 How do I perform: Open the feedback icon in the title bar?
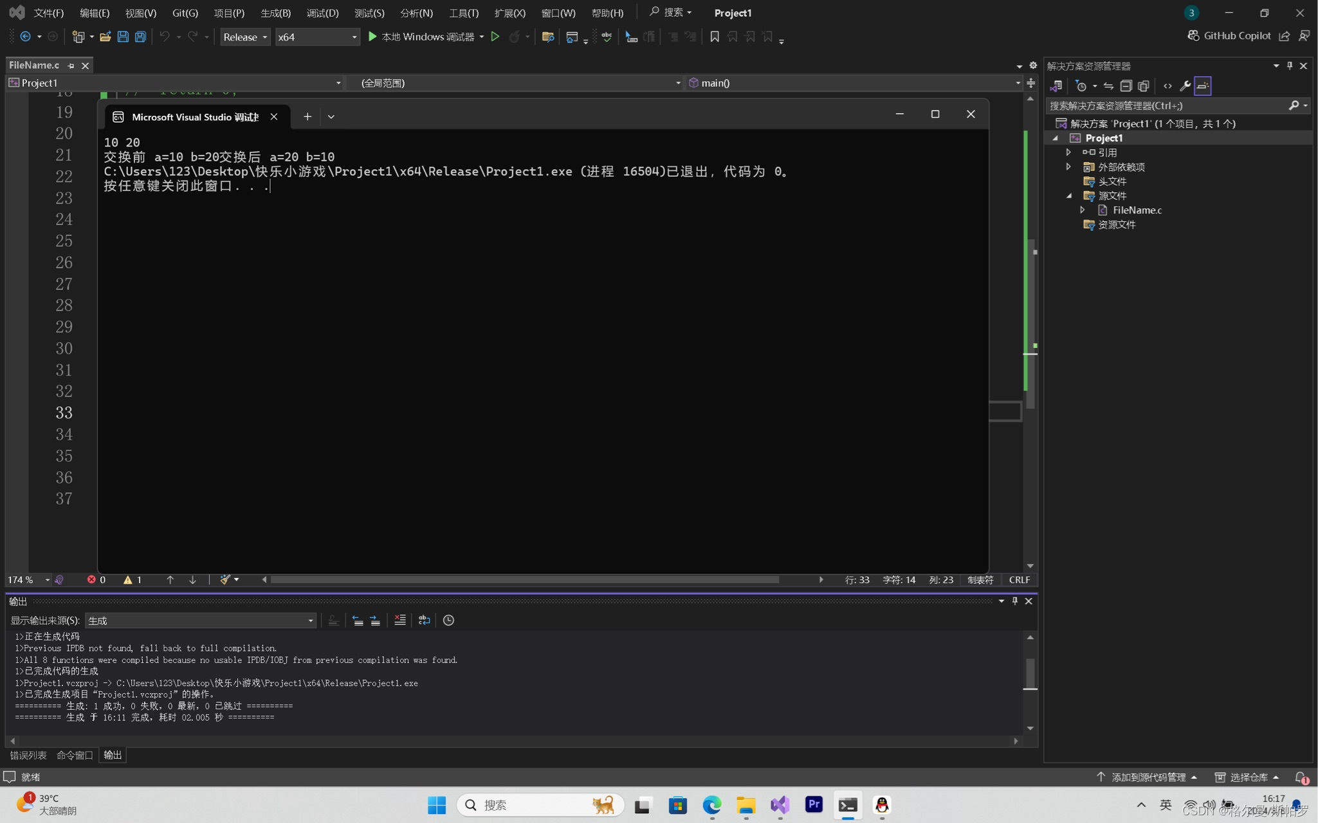1304,36
